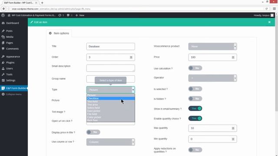Choose Rich Text in the Type list
278x156 pixels.
pos(111,120)
